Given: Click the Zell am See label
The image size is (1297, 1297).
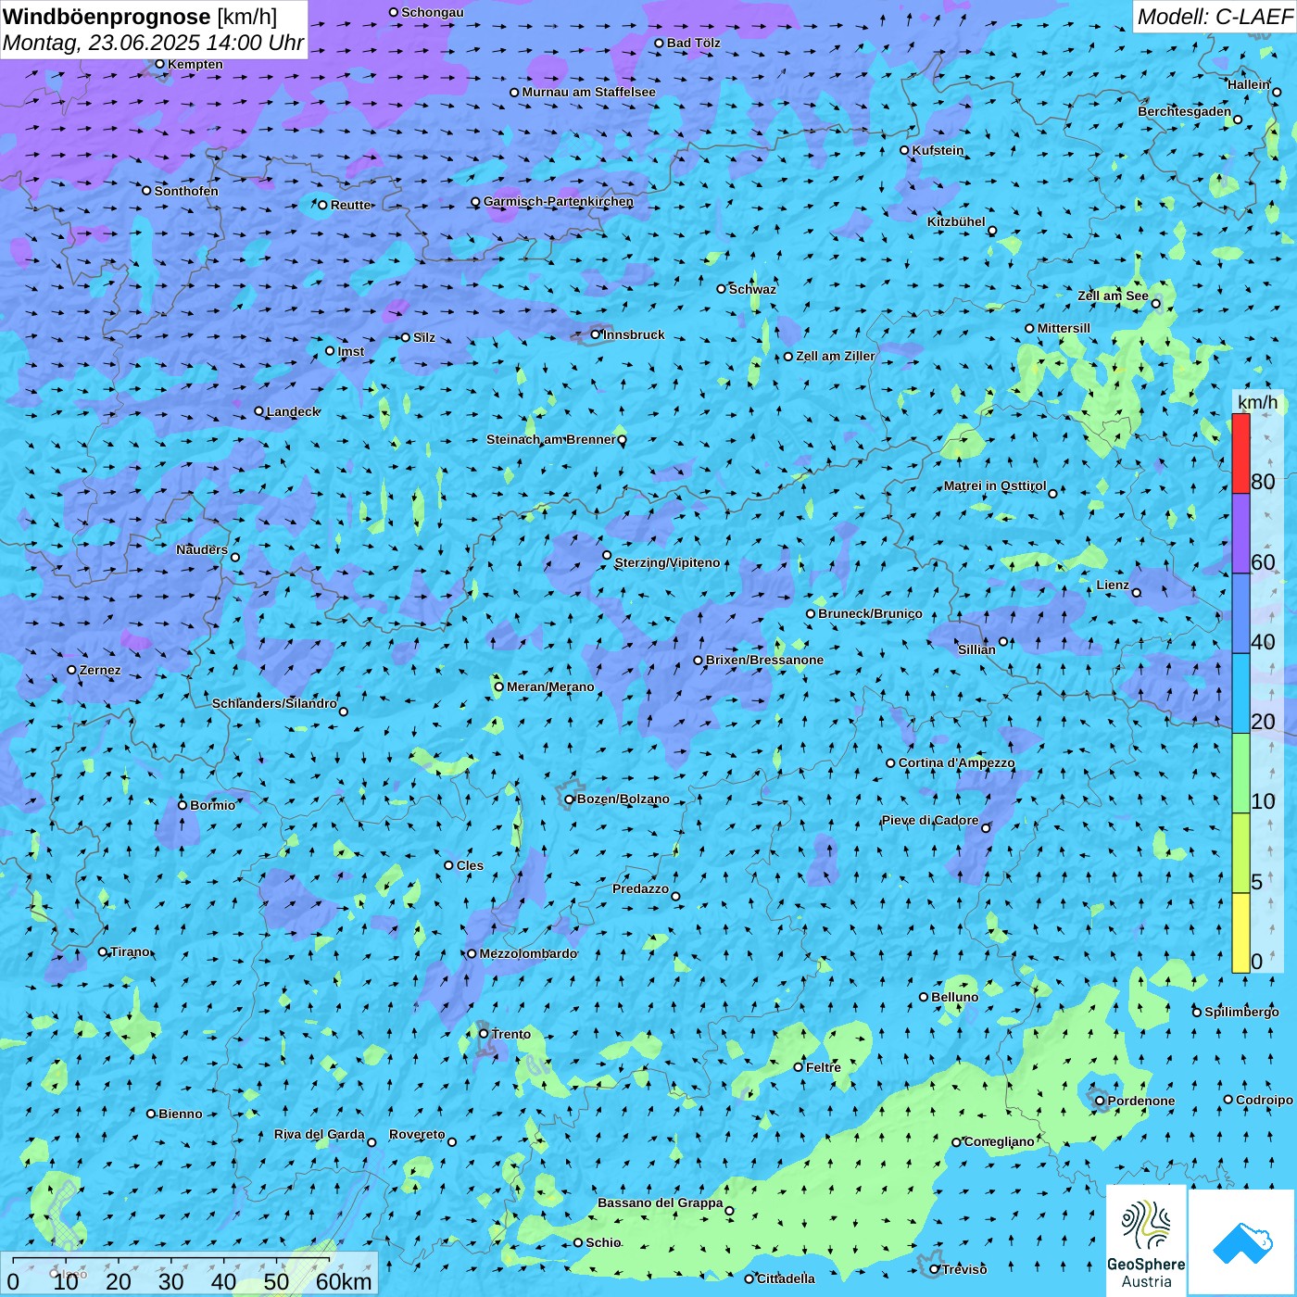Looking at the screenshot, I should coord(1113,296).
